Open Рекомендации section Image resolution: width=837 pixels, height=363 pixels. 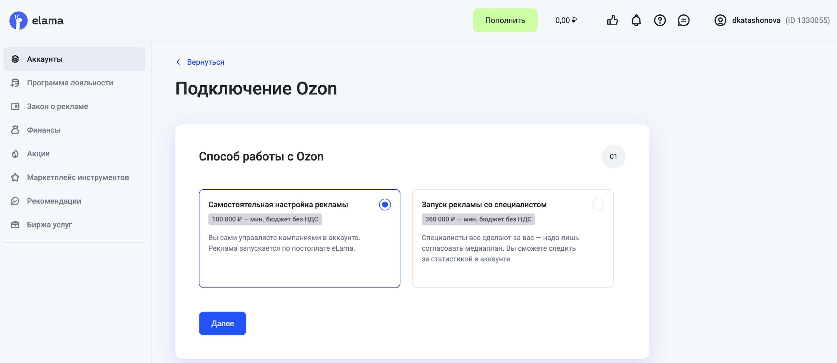click(x=74, y=201)
